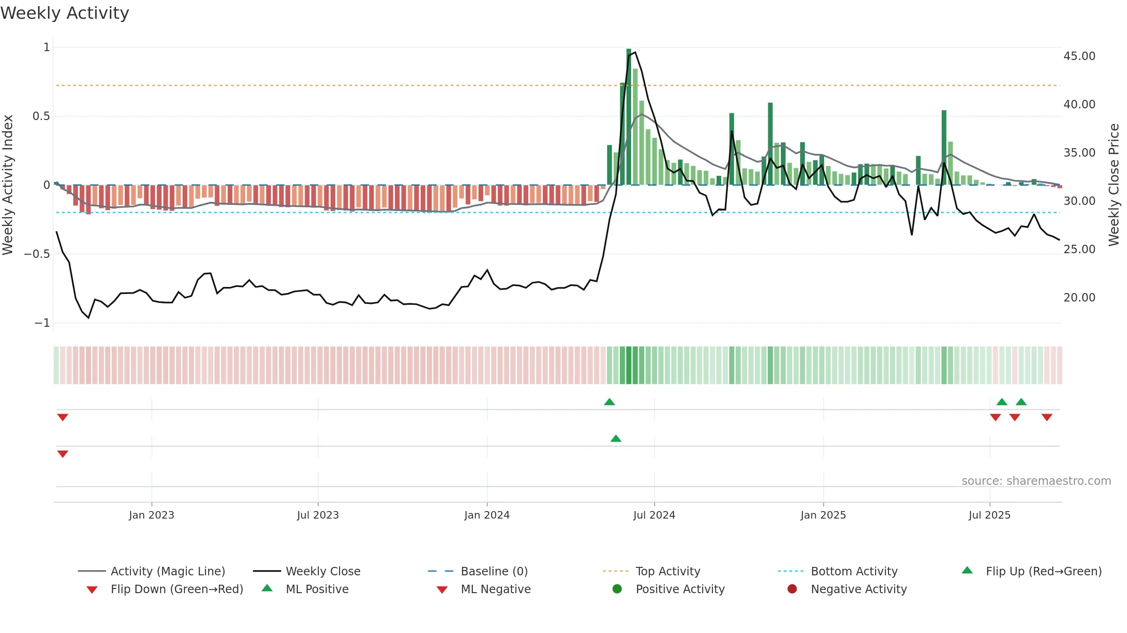Select the Jan 2023 axis label
Screen dimensions: 1127x633
point(152,515)
